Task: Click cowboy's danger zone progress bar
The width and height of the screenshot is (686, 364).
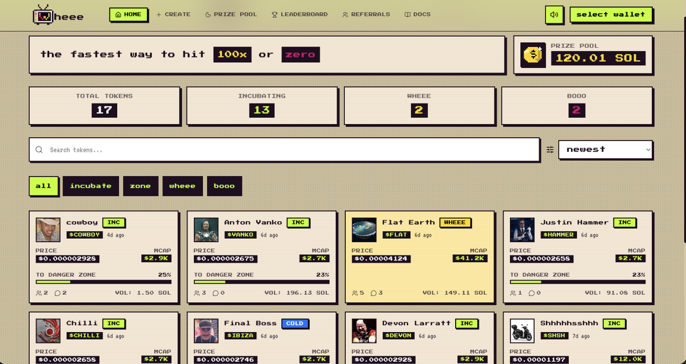Action: (x=103, y=282)
